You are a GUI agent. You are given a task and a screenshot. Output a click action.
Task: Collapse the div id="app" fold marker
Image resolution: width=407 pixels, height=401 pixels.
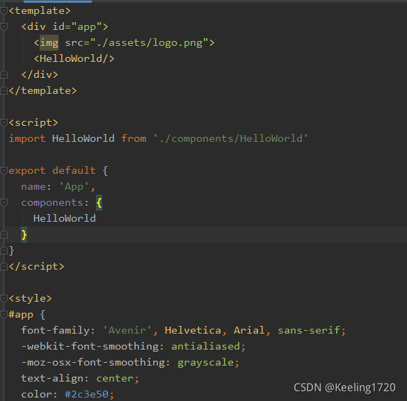(3, 26)
